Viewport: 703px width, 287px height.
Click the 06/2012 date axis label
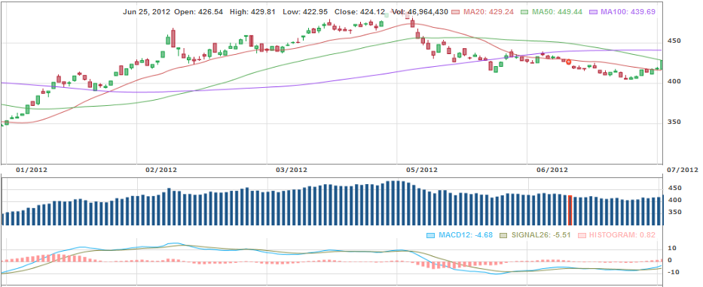tap(552, 170)
